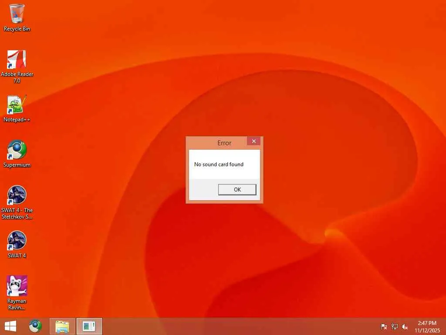Click the Error dialog title text
The width and height of the screenshot is (446, 335).
224,143
